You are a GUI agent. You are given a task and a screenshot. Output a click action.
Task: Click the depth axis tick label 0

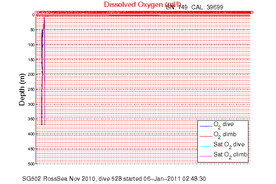tap(33, 15)
